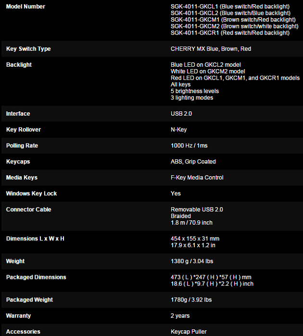Click the SGK-4011-GKCM2 Brown switch line
303x336 pixels.
coord(235,26)
